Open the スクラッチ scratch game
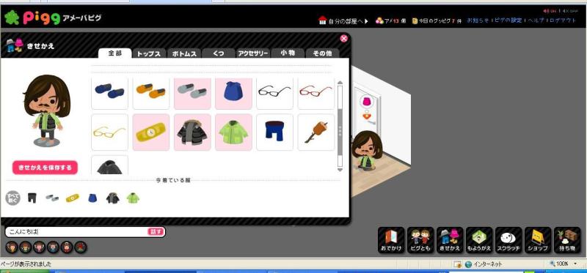The height and width of the screenshot is (273, 587). click(508, 240)
